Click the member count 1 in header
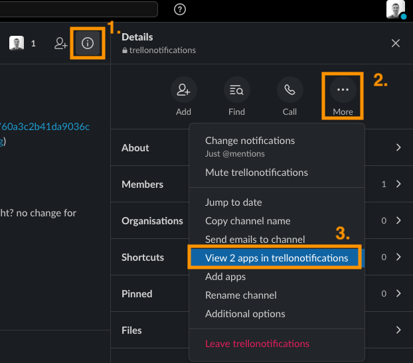Viewport: 413px width, 363px height. click(x=33, y=43)
